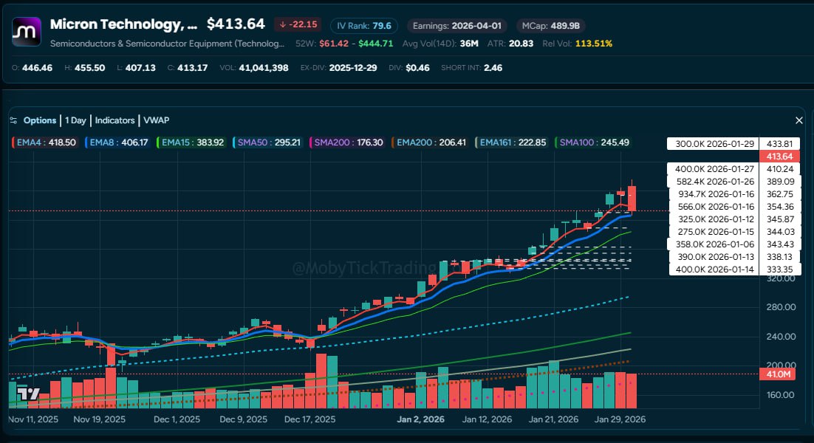Click the red 413.64 price axis label

point(779,157)
